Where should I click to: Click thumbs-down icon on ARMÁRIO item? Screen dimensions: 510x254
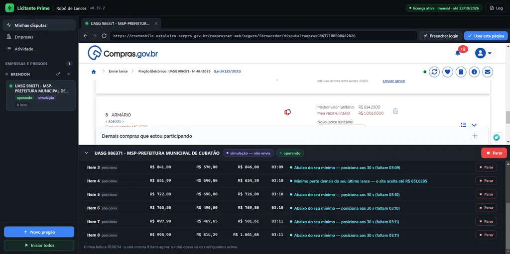point(287,112)
